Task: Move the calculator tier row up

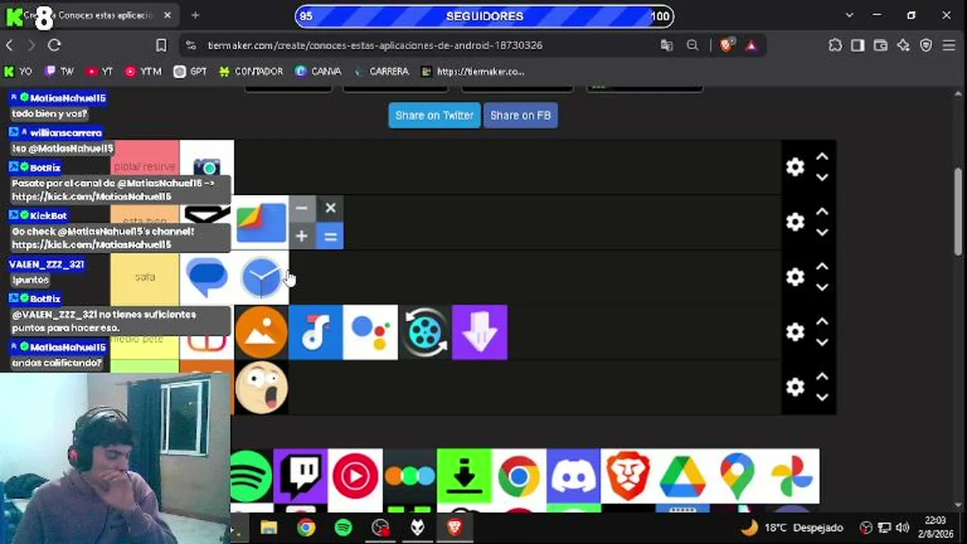Action: (x=822, y=212)
